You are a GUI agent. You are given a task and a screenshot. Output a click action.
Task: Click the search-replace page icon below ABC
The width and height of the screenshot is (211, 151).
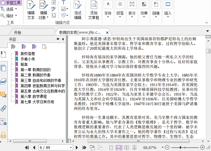[x=54, y=15]
